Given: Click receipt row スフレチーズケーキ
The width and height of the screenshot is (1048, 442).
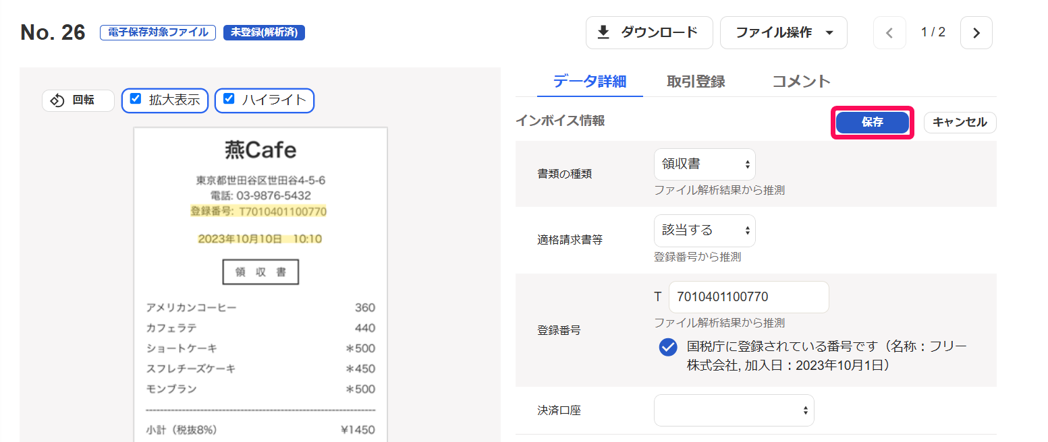Looking at the screenshot, I should coord(260,369).
